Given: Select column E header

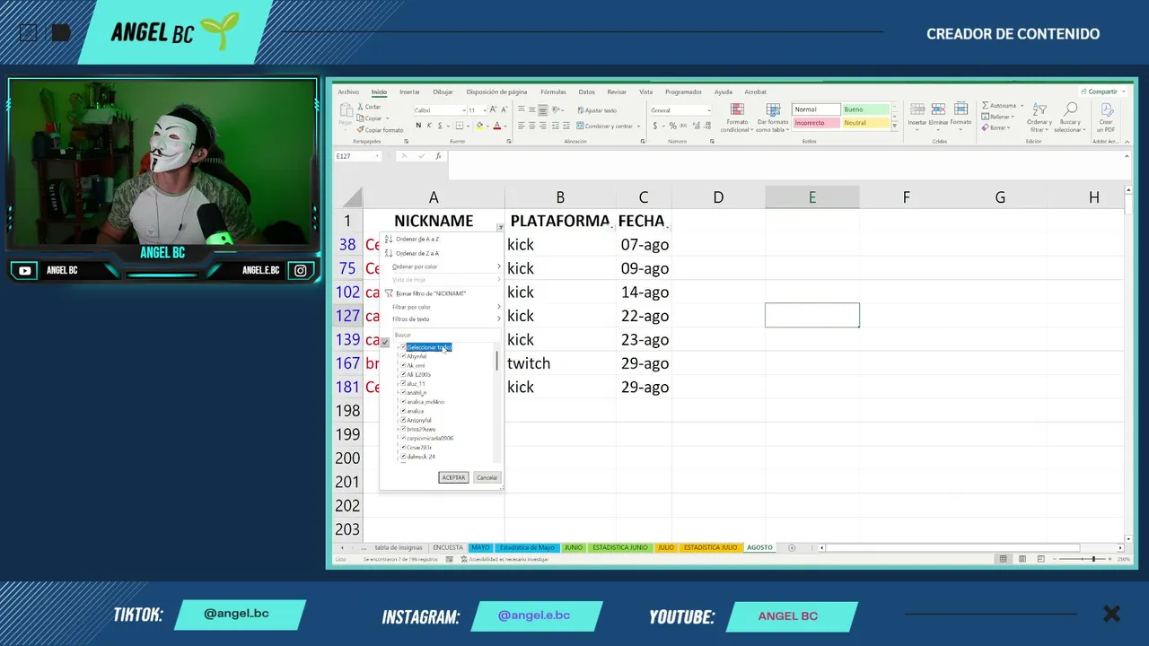Looking at the screenshot, I should (812, 197).
